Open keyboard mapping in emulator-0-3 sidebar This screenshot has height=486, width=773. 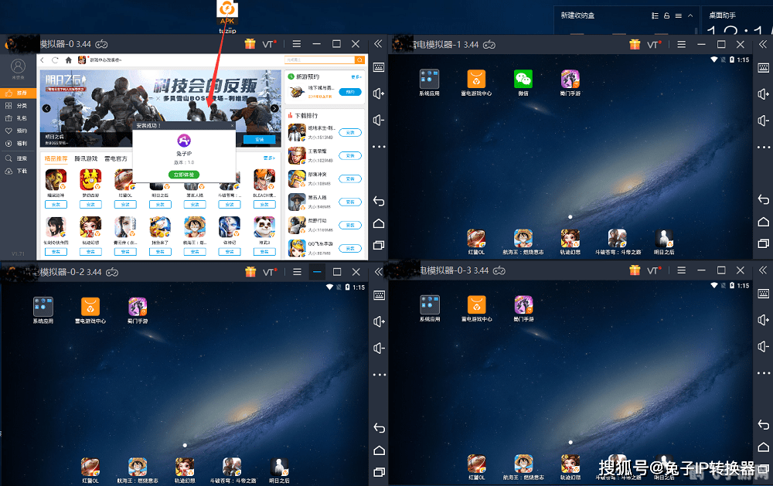pos(763,294)
